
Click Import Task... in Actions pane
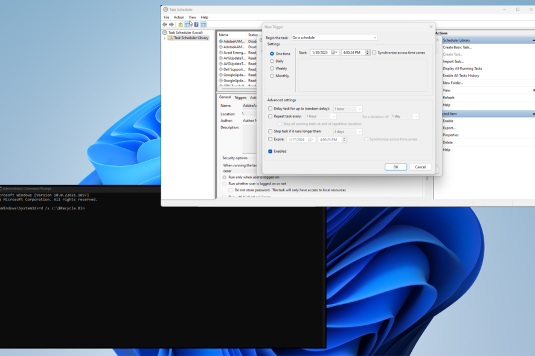[453, 62]
